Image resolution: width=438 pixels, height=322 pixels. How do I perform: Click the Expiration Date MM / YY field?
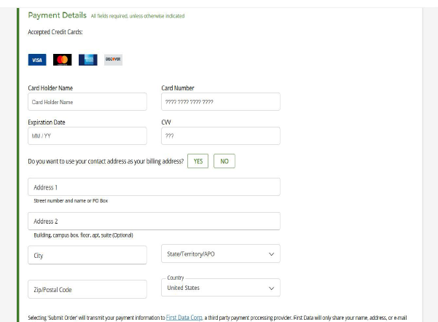(x=87, y=136)
